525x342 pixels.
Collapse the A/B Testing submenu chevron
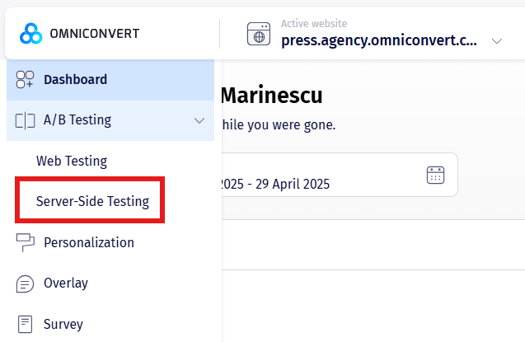[x=199, y=120]
